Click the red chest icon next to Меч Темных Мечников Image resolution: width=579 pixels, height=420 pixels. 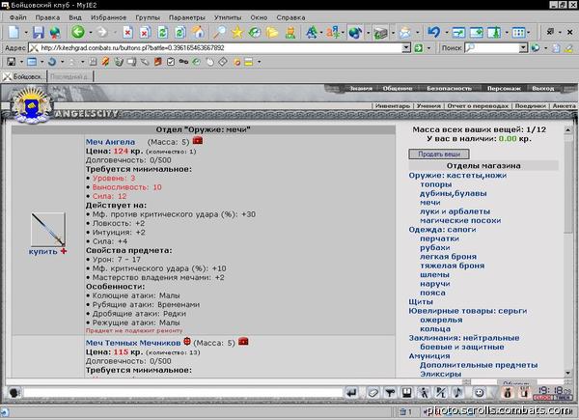(243, 342)
